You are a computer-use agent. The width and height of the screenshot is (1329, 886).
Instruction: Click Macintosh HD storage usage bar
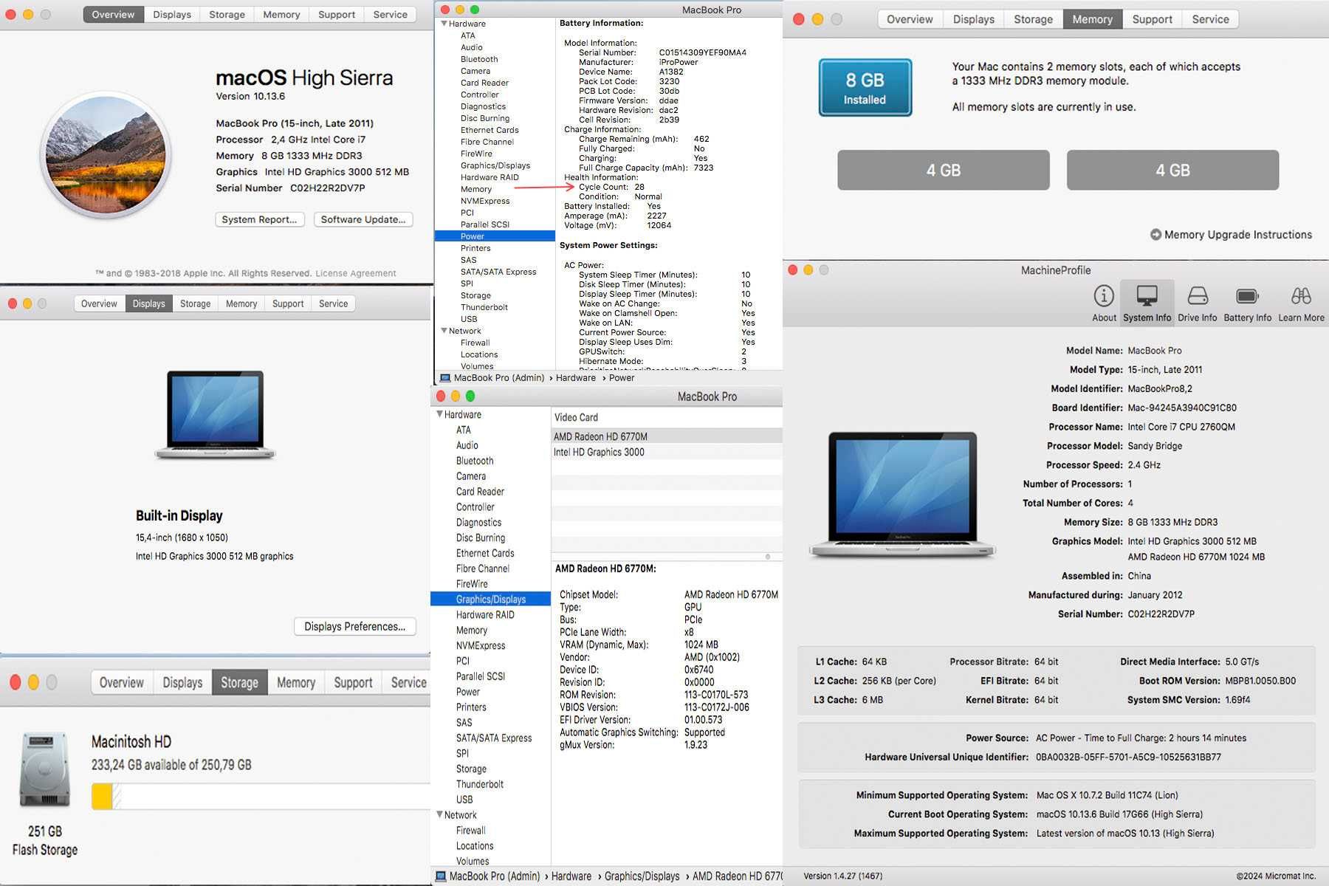tap(261, 797)
